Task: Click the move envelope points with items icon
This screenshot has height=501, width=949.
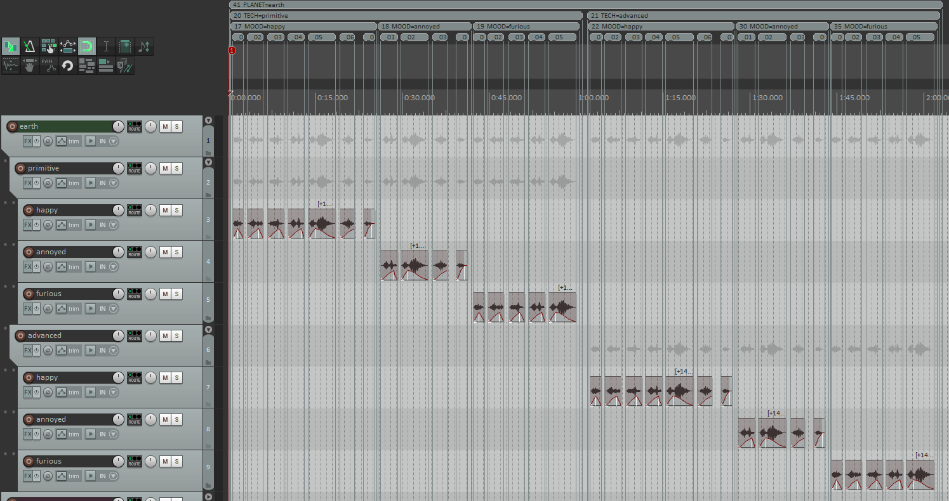Action: (x=67, y=46)
